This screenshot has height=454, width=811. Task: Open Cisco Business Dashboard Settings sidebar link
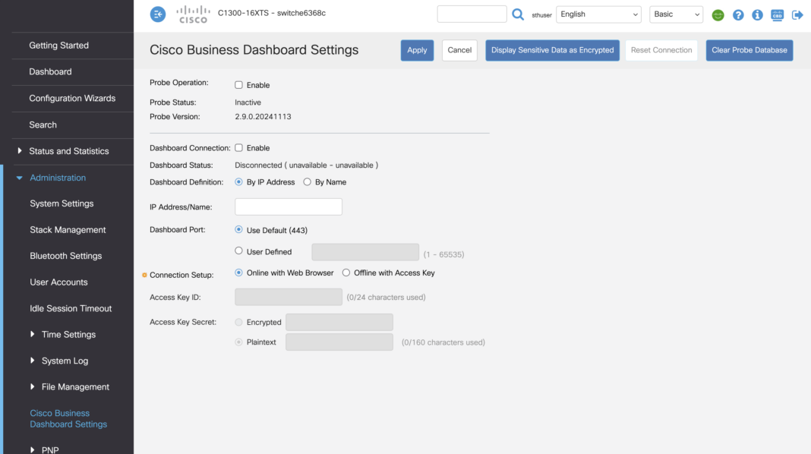(68, 419)
